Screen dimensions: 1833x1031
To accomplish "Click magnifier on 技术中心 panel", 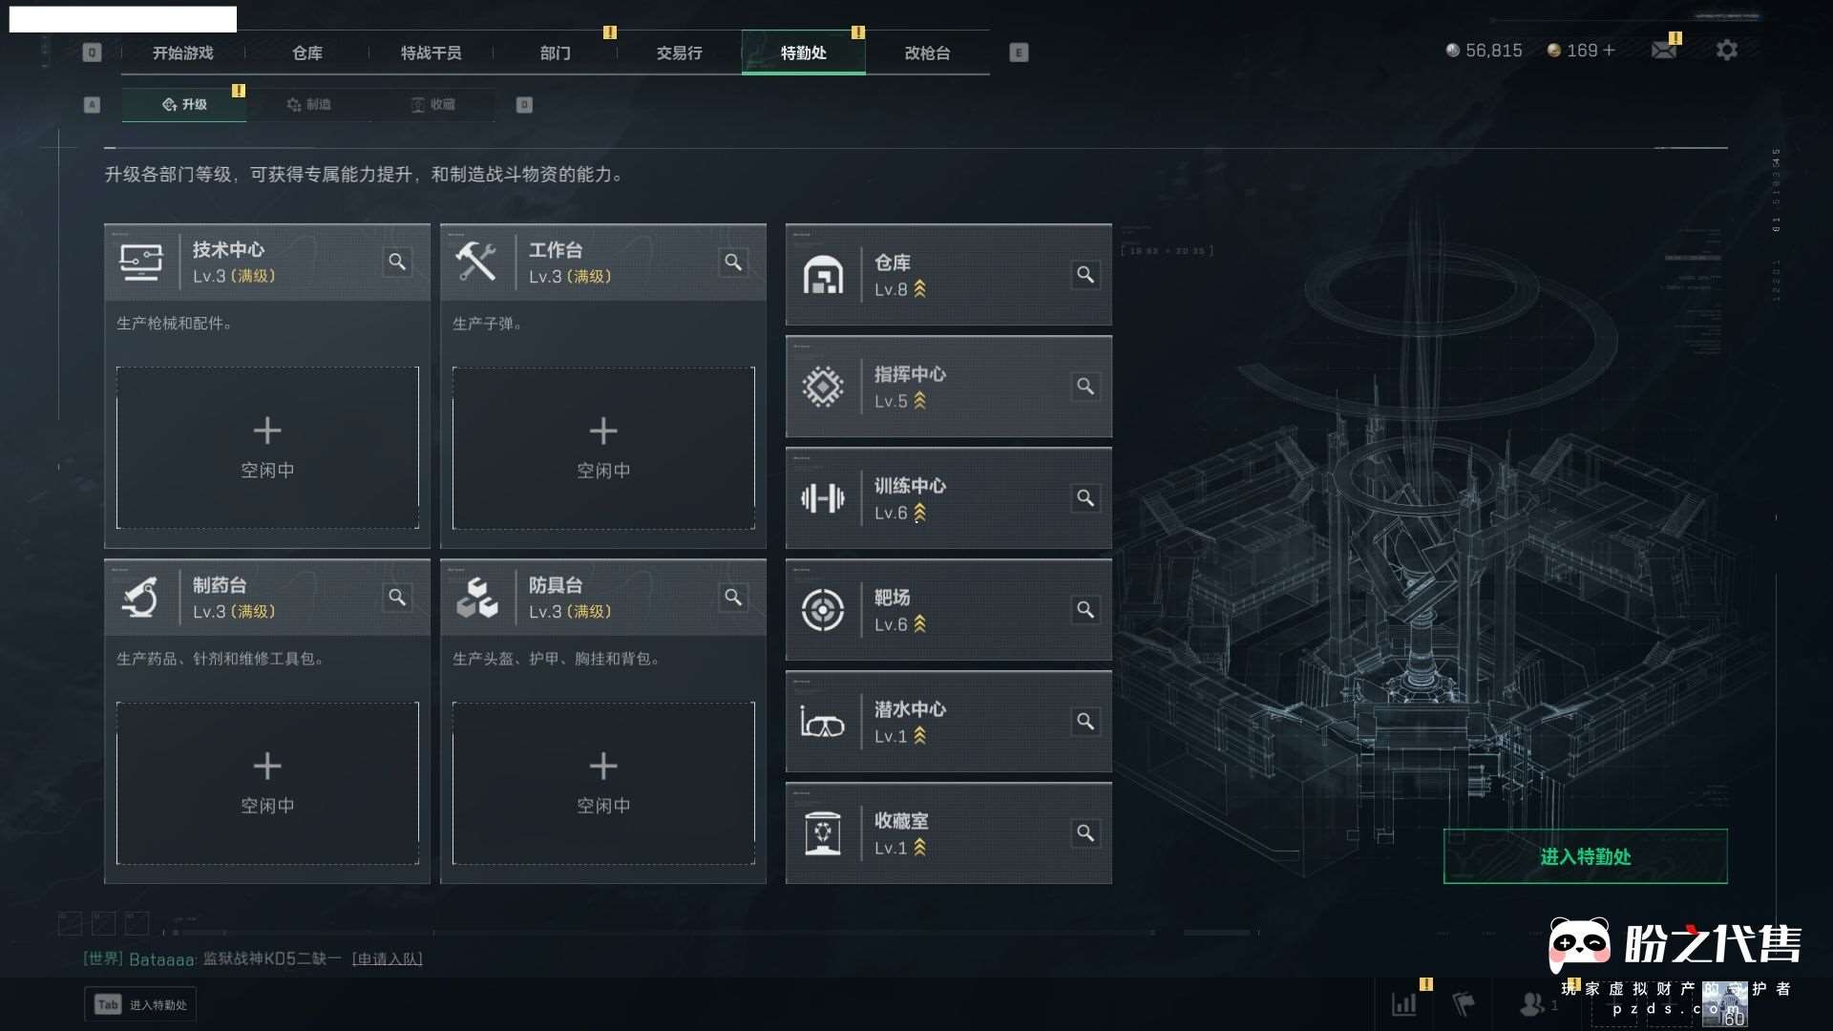I will 397,262.
